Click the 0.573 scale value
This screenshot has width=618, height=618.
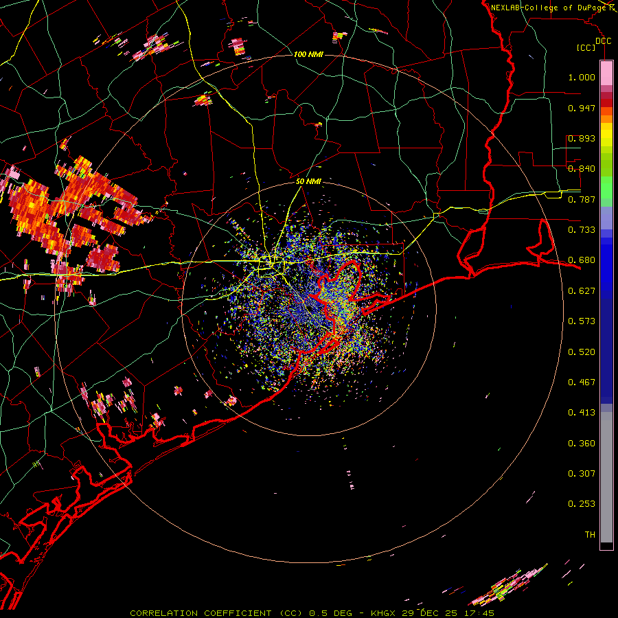tap(582, 321)
